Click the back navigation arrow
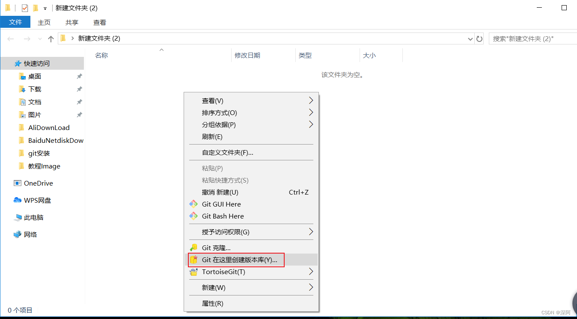Viewport: 577px width, 319px height. [x=11, y=39]
